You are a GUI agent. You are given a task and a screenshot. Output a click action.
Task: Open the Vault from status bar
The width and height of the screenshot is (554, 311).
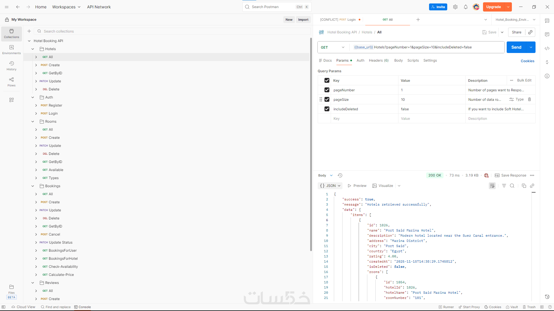[512, 307]
